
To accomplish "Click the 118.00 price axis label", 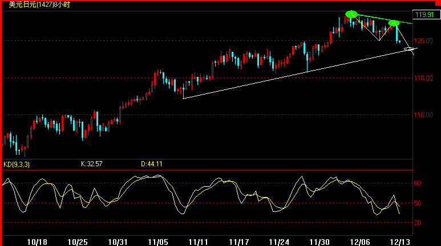I will (424, 78).
